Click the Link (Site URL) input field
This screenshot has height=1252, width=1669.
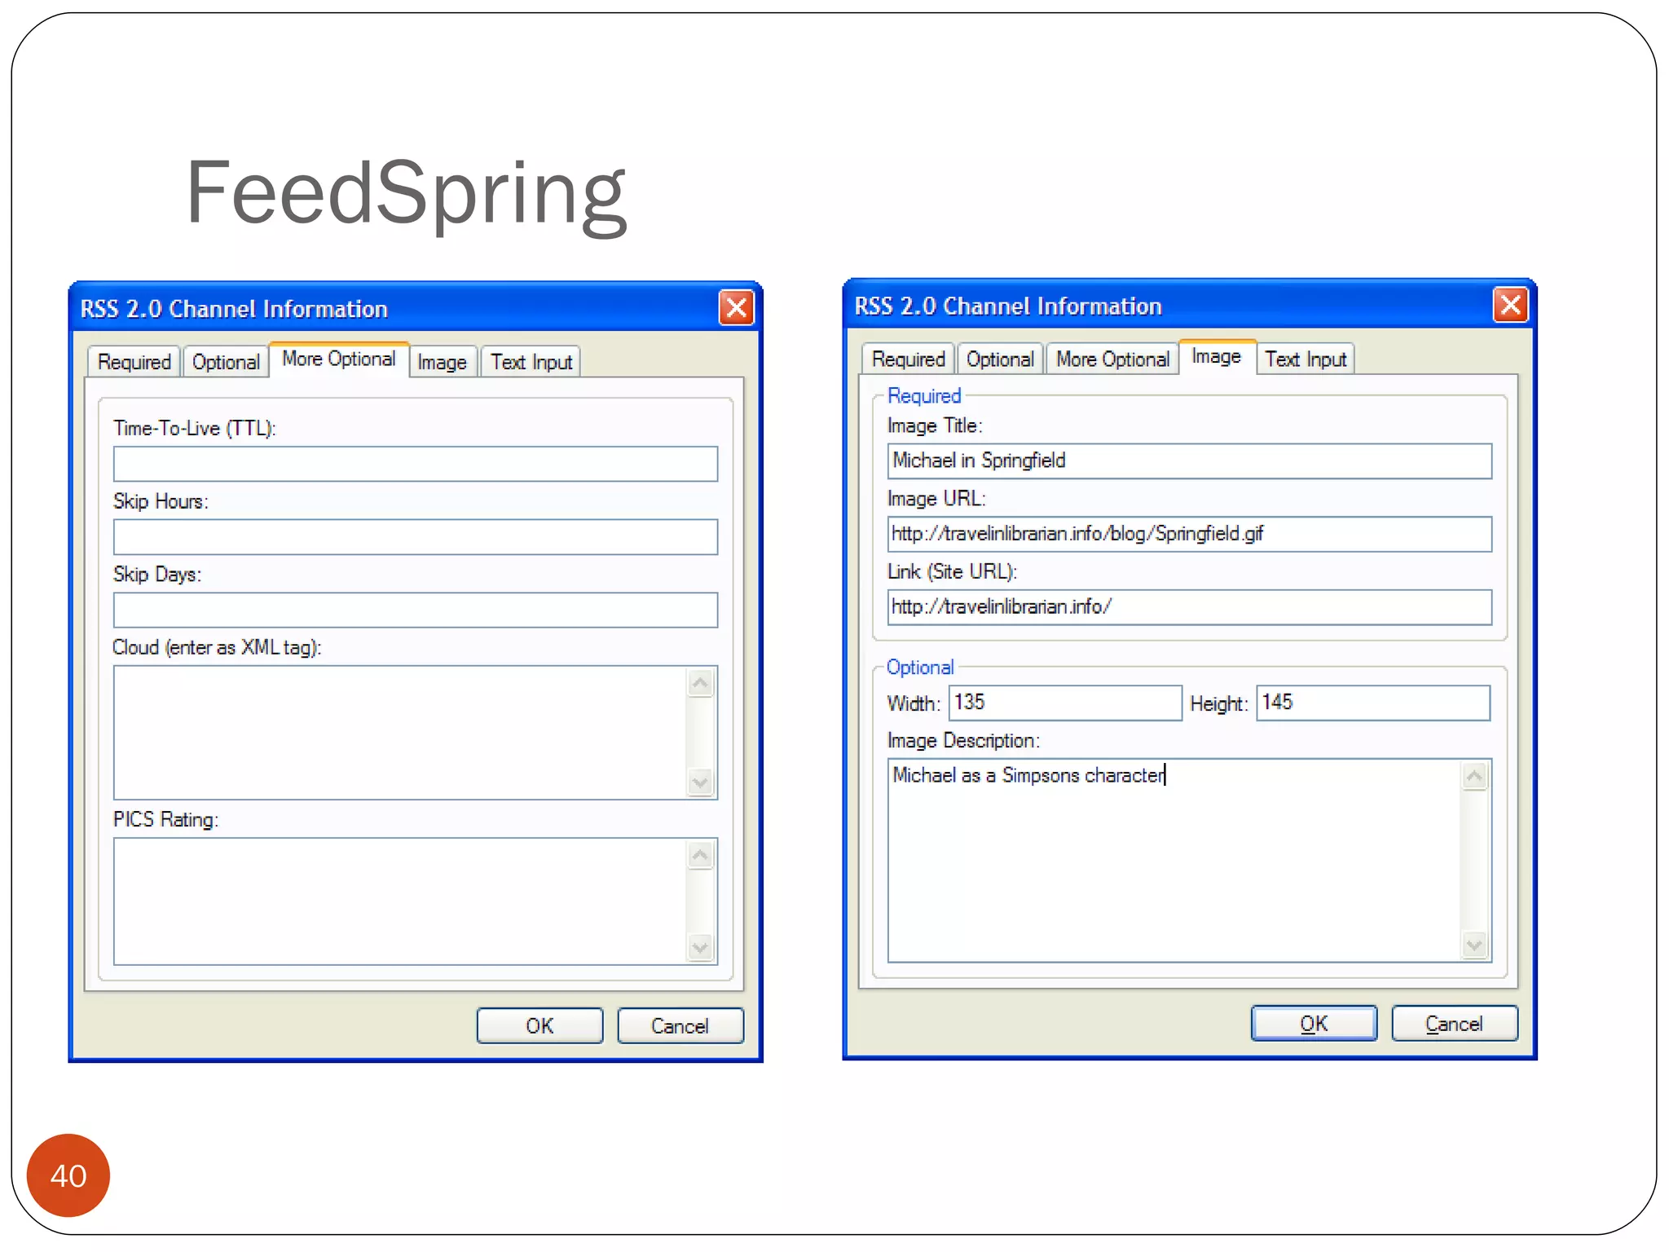pyautogui.click(x=1190, y=607)
